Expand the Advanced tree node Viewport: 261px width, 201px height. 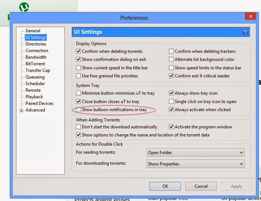21,110
